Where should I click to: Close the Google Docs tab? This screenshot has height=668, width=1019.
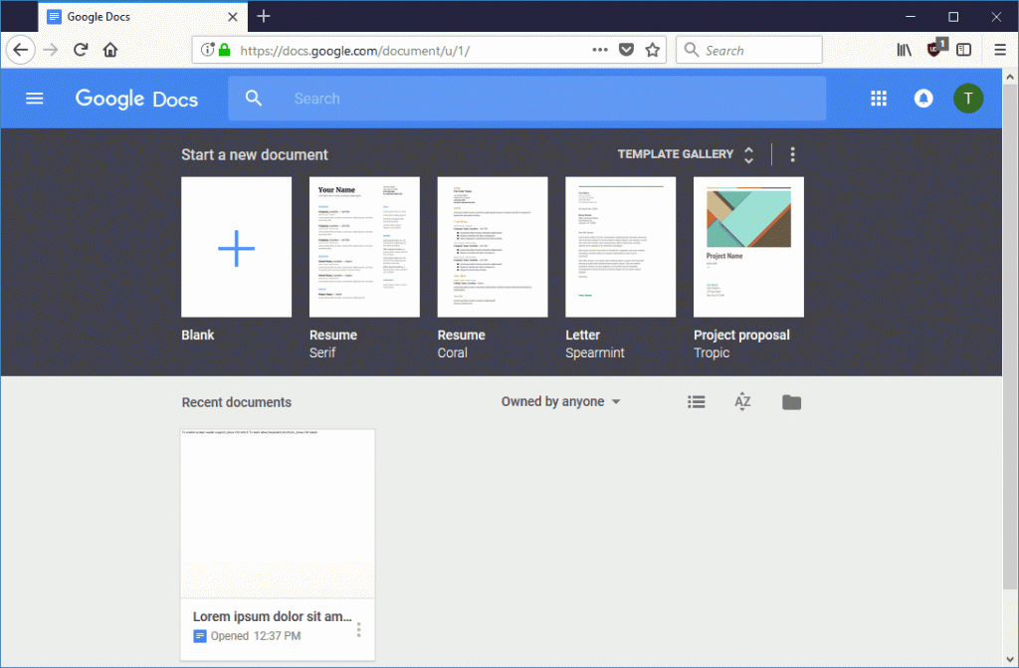[233, 16]
